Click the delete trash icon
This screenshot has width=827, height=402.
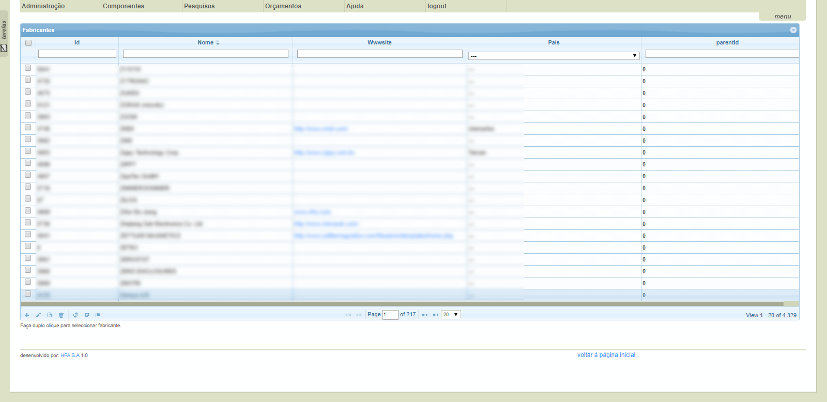click(x=61, y=315)
